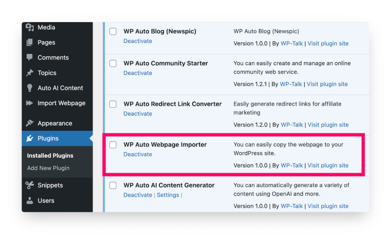The image size is (391, 241).
Task: Open Add New Plugin submenu item
Action: pos(48,168)
